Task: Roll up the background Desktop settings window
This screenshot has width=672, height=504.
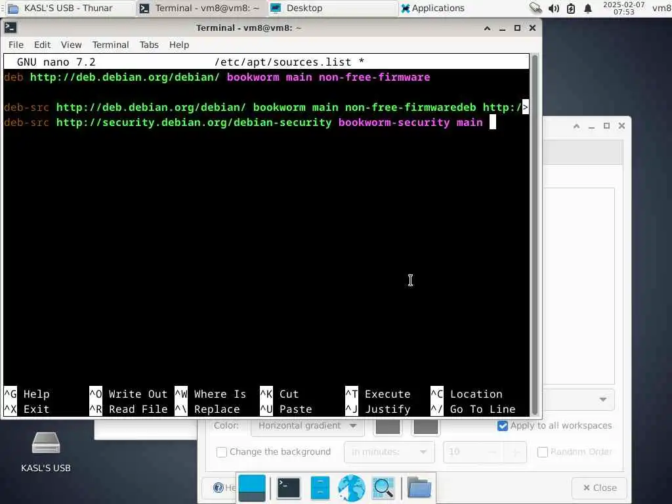Action: [x=576, y=126]
